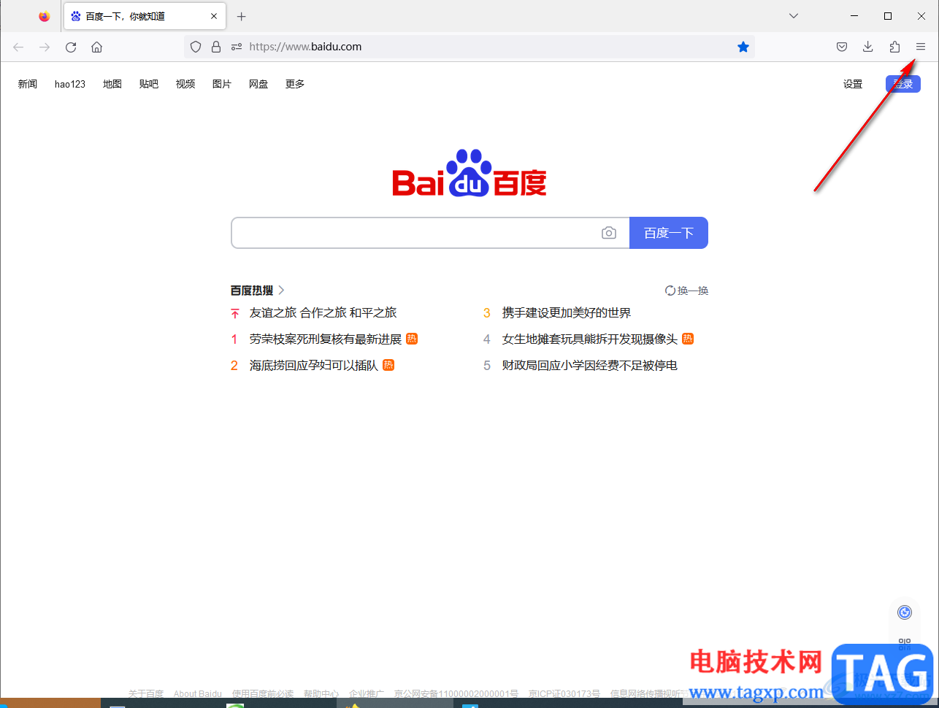The height and width of the screenshot is (708, 939).
Task: Open site permissions icon in address bar
Action: tap(237, 47)
